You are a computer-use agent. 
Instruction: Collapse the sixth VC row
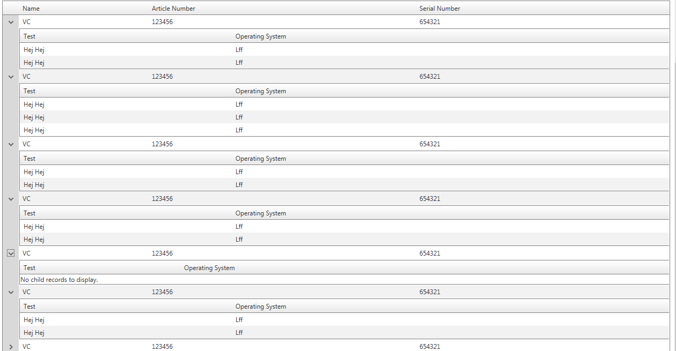[x=11, y=292]
